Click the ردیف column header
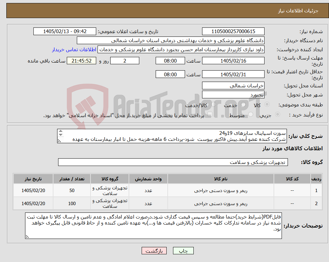Viewport: 329px width, 262px height. (x=316, y=179)
